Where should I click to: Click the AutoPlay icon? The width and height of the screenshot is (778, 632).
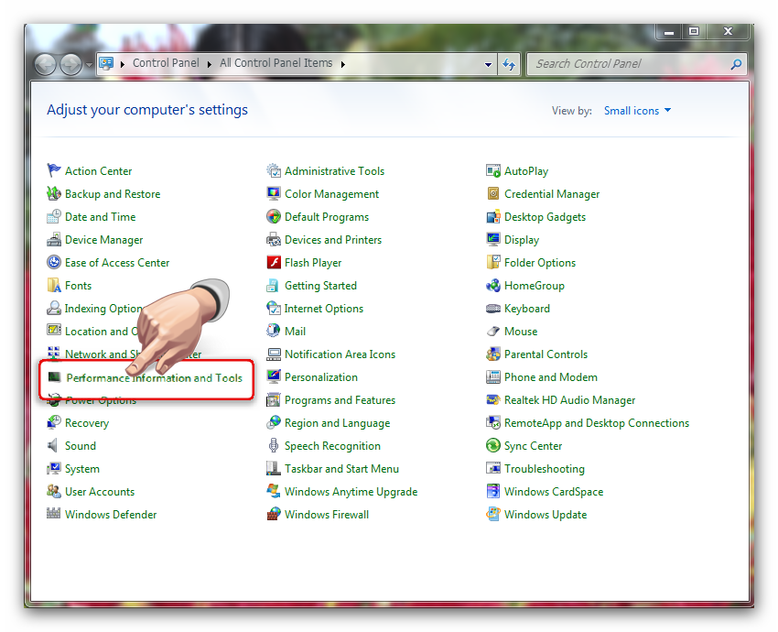[493, 170]
